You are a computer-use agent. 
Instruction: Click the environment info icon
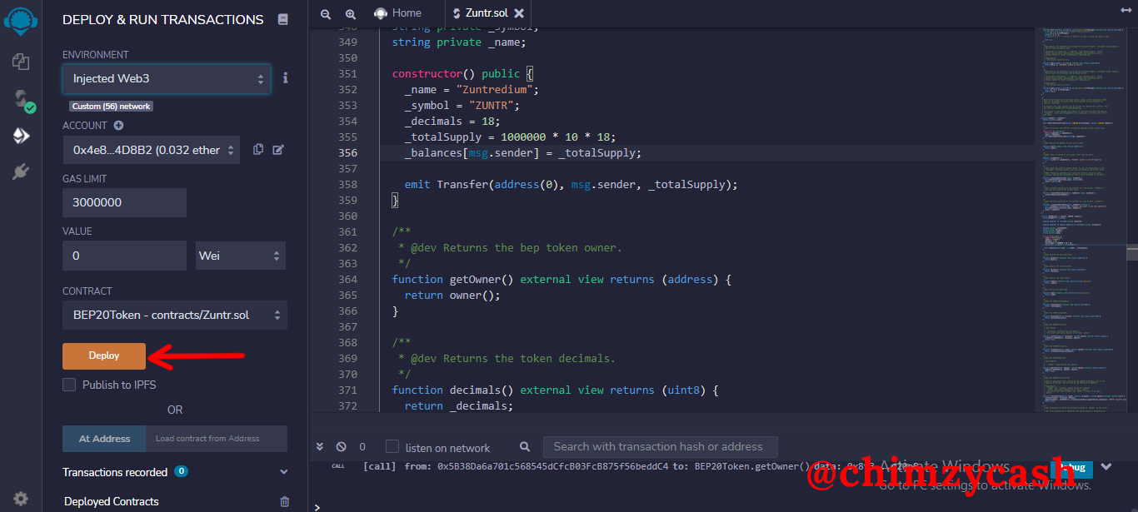[x=285, y=77]
